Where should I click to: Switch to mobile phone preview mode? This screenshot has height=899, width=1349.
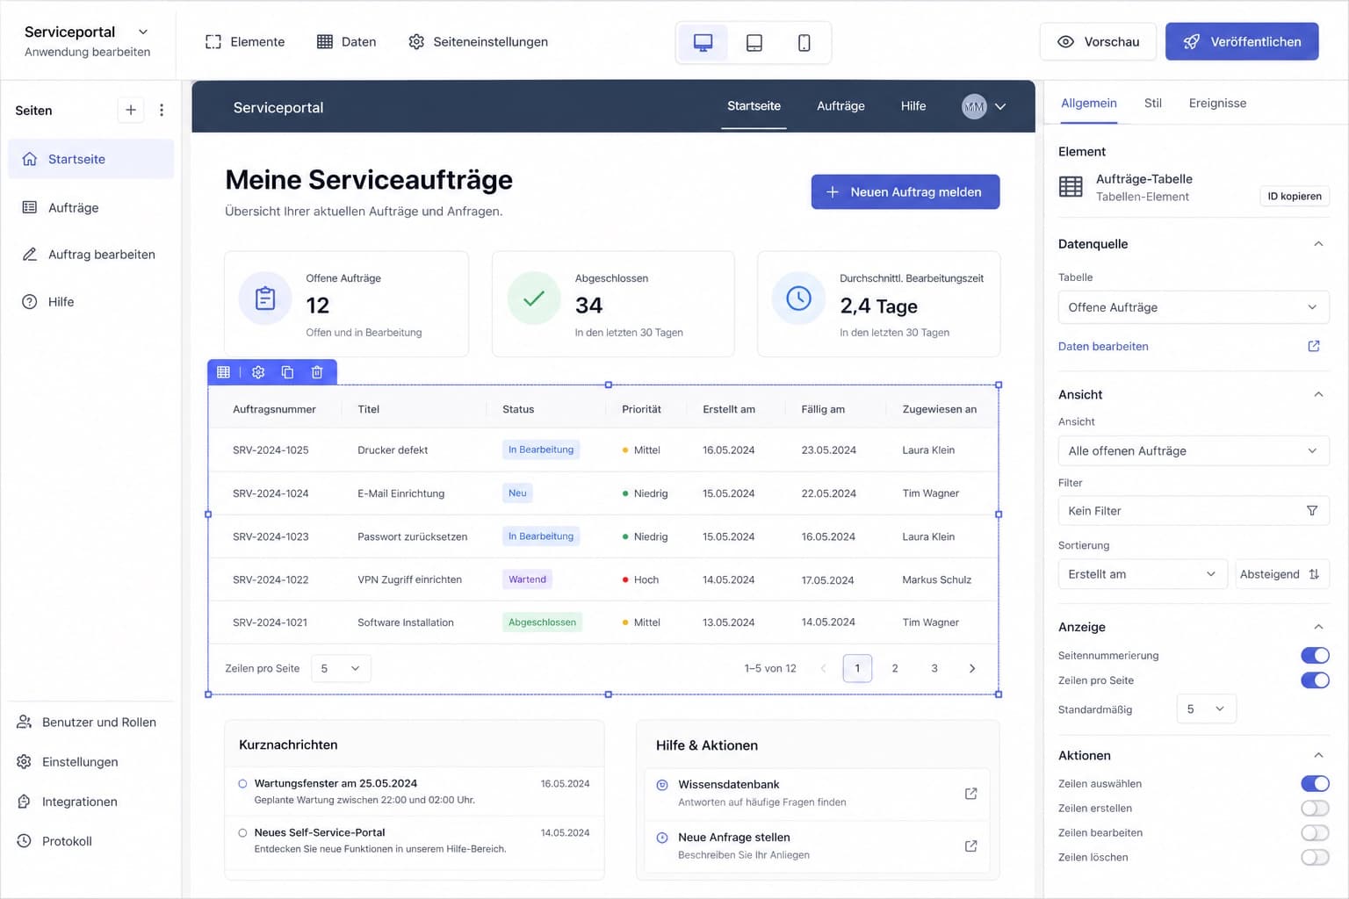(804, 42)
